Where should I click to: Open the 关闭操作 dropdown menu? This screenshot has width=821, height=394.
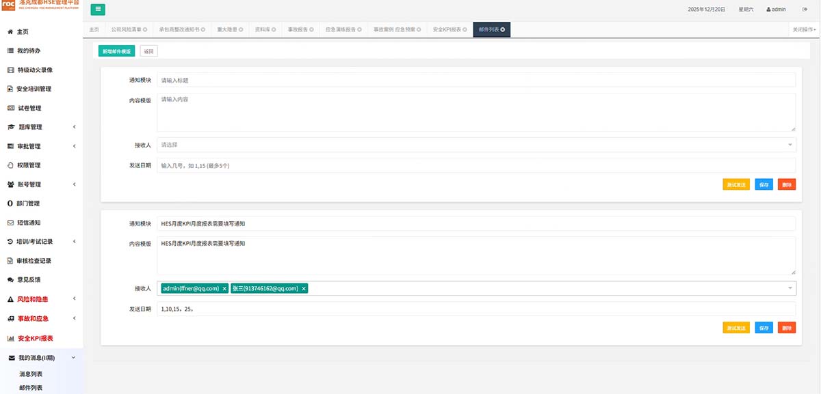pos(804,30)
